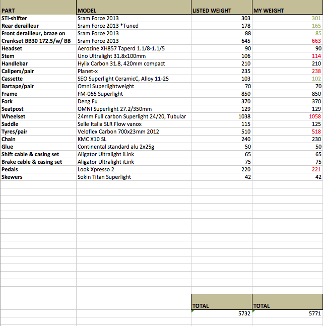
Task: Select Shift cable & casing set cell
Action: coord(38,154)
